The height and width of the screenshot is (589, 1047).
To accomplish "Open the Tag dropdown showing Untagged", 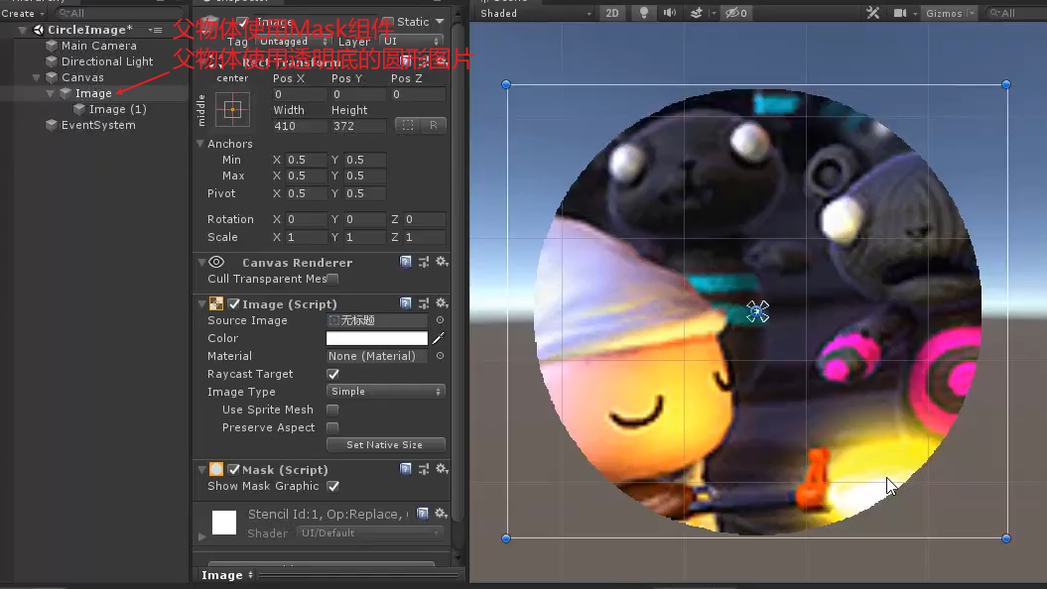I will click(293, 42).
